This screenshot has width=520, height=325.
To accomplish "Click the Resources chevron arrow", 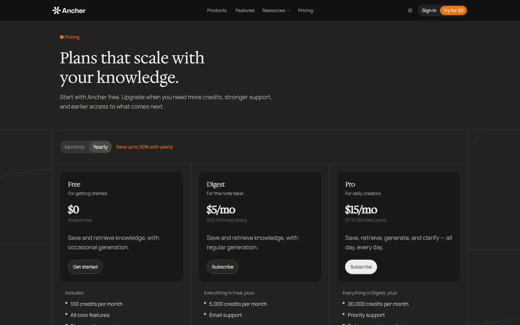I will [288, 11].
